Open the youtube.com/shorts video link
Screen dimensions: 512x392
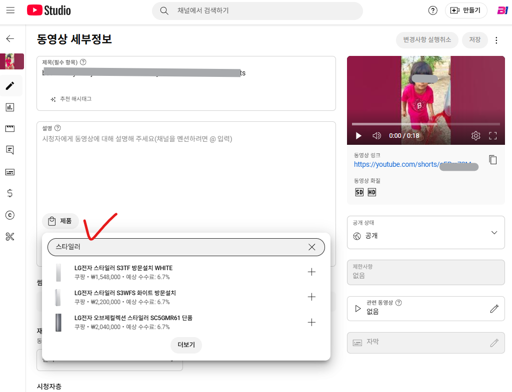coord(415,164)
